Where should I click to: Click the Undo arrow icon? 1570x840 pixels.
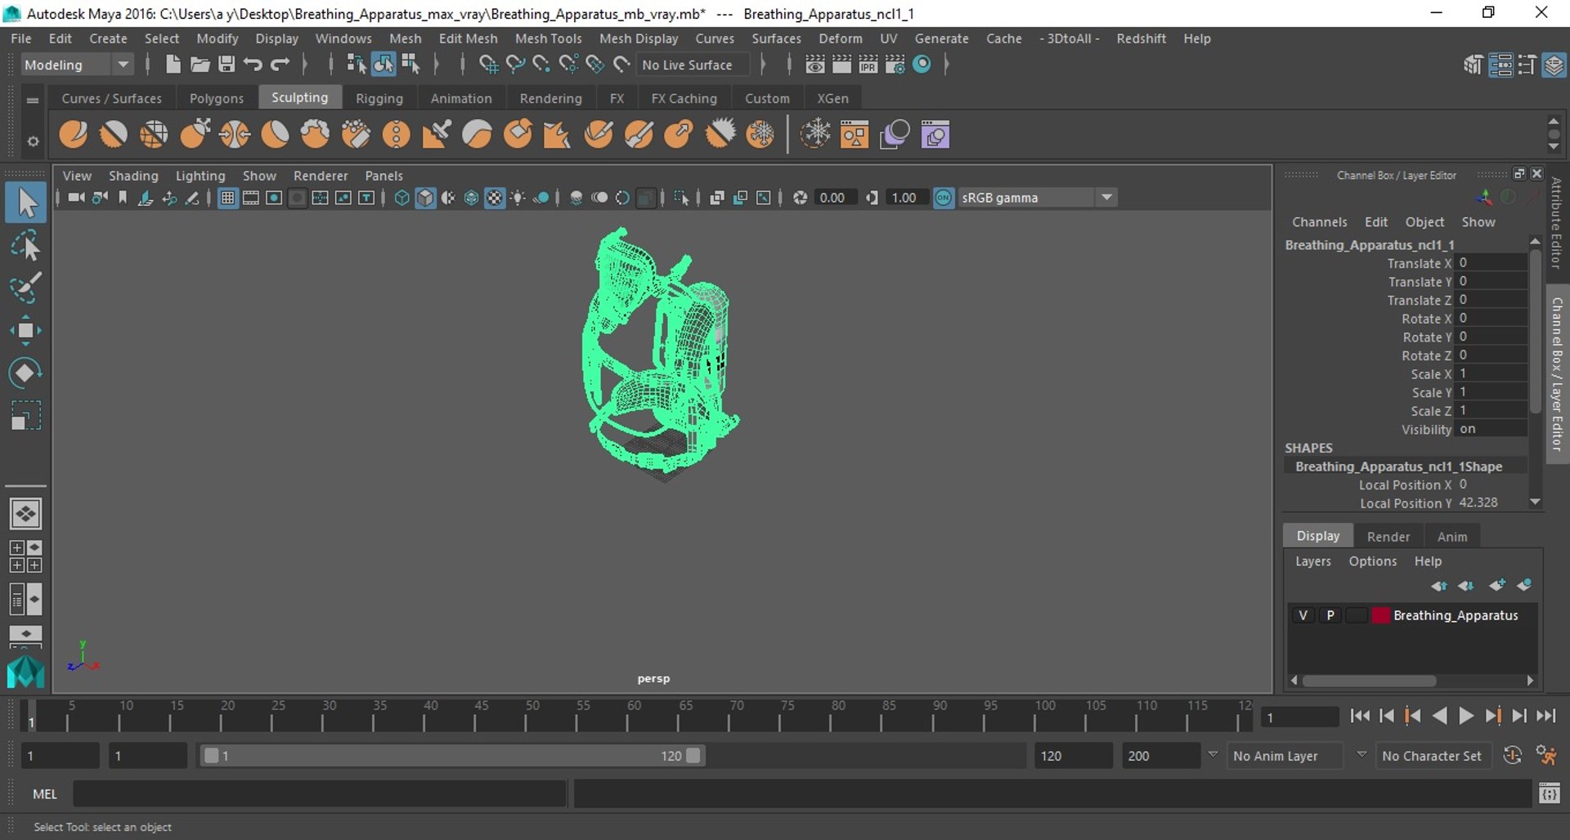pyautogui.click(x=253, y=65)
